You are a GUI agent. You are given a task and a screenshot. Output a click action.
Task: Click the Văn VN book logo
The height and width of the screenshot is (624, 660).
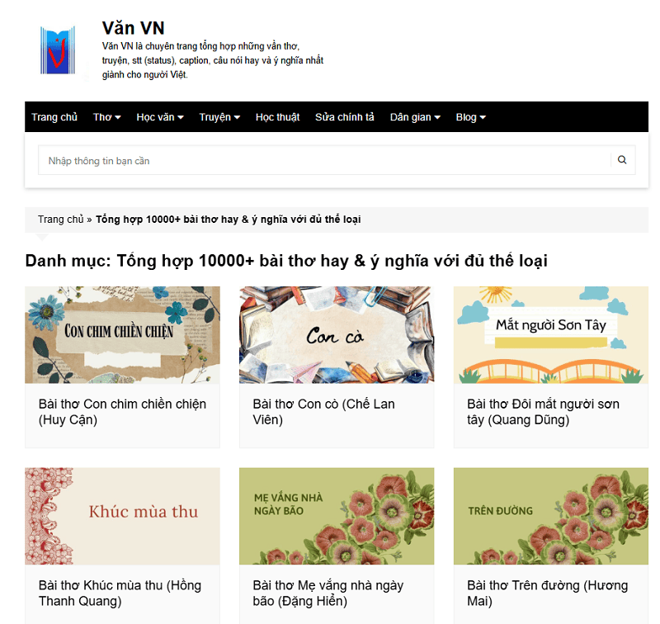point(58,50)
